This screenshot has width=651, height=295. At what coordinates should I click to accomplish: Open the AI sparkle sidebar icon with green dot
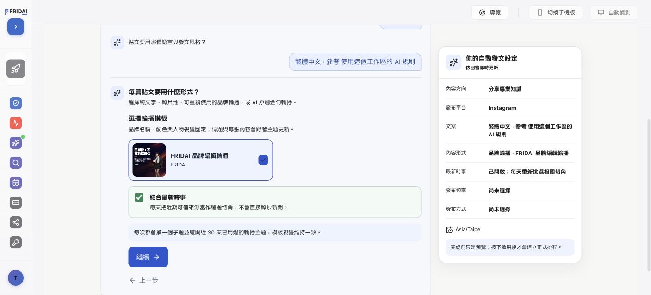click(x=16, y=143)
